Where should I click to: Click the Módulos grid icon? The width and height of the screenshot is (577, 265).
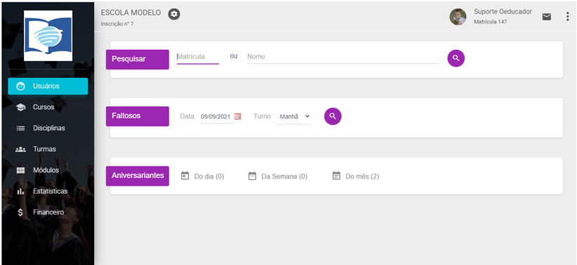click(20, 170)
